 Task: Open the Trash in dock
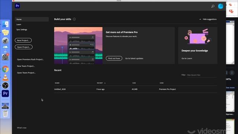click(5, 114)
